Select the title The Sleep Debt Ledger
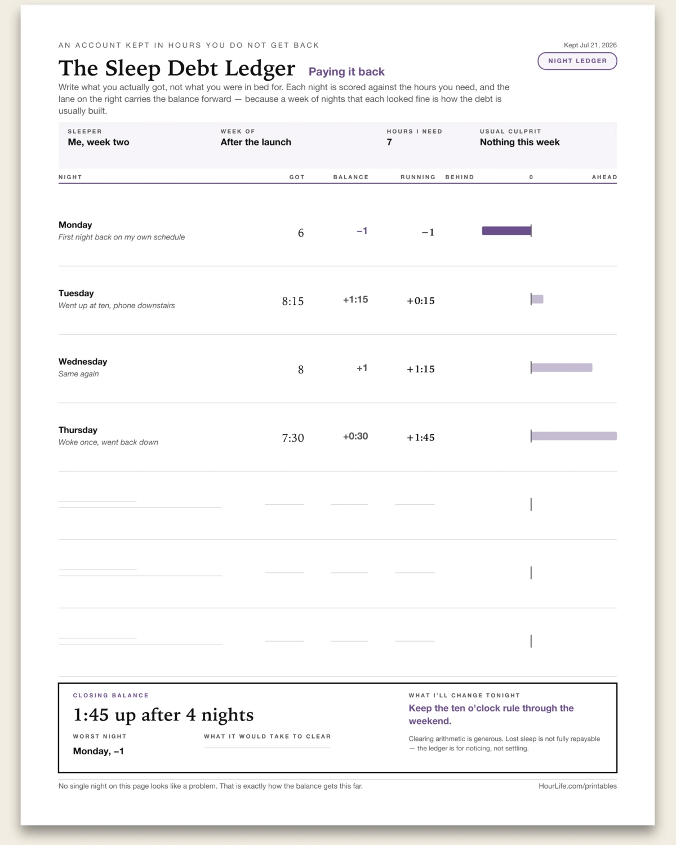The width and height of the screenshot is (676, 845). click(x=177, y=68)
